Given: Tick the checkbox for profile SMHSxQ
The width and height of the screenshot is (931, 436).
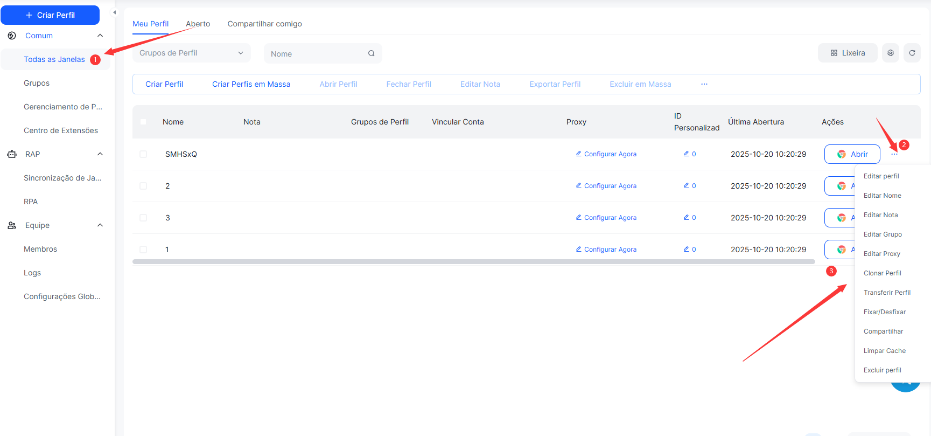Looking at the screenshot, I should click(x=143, y=154).
